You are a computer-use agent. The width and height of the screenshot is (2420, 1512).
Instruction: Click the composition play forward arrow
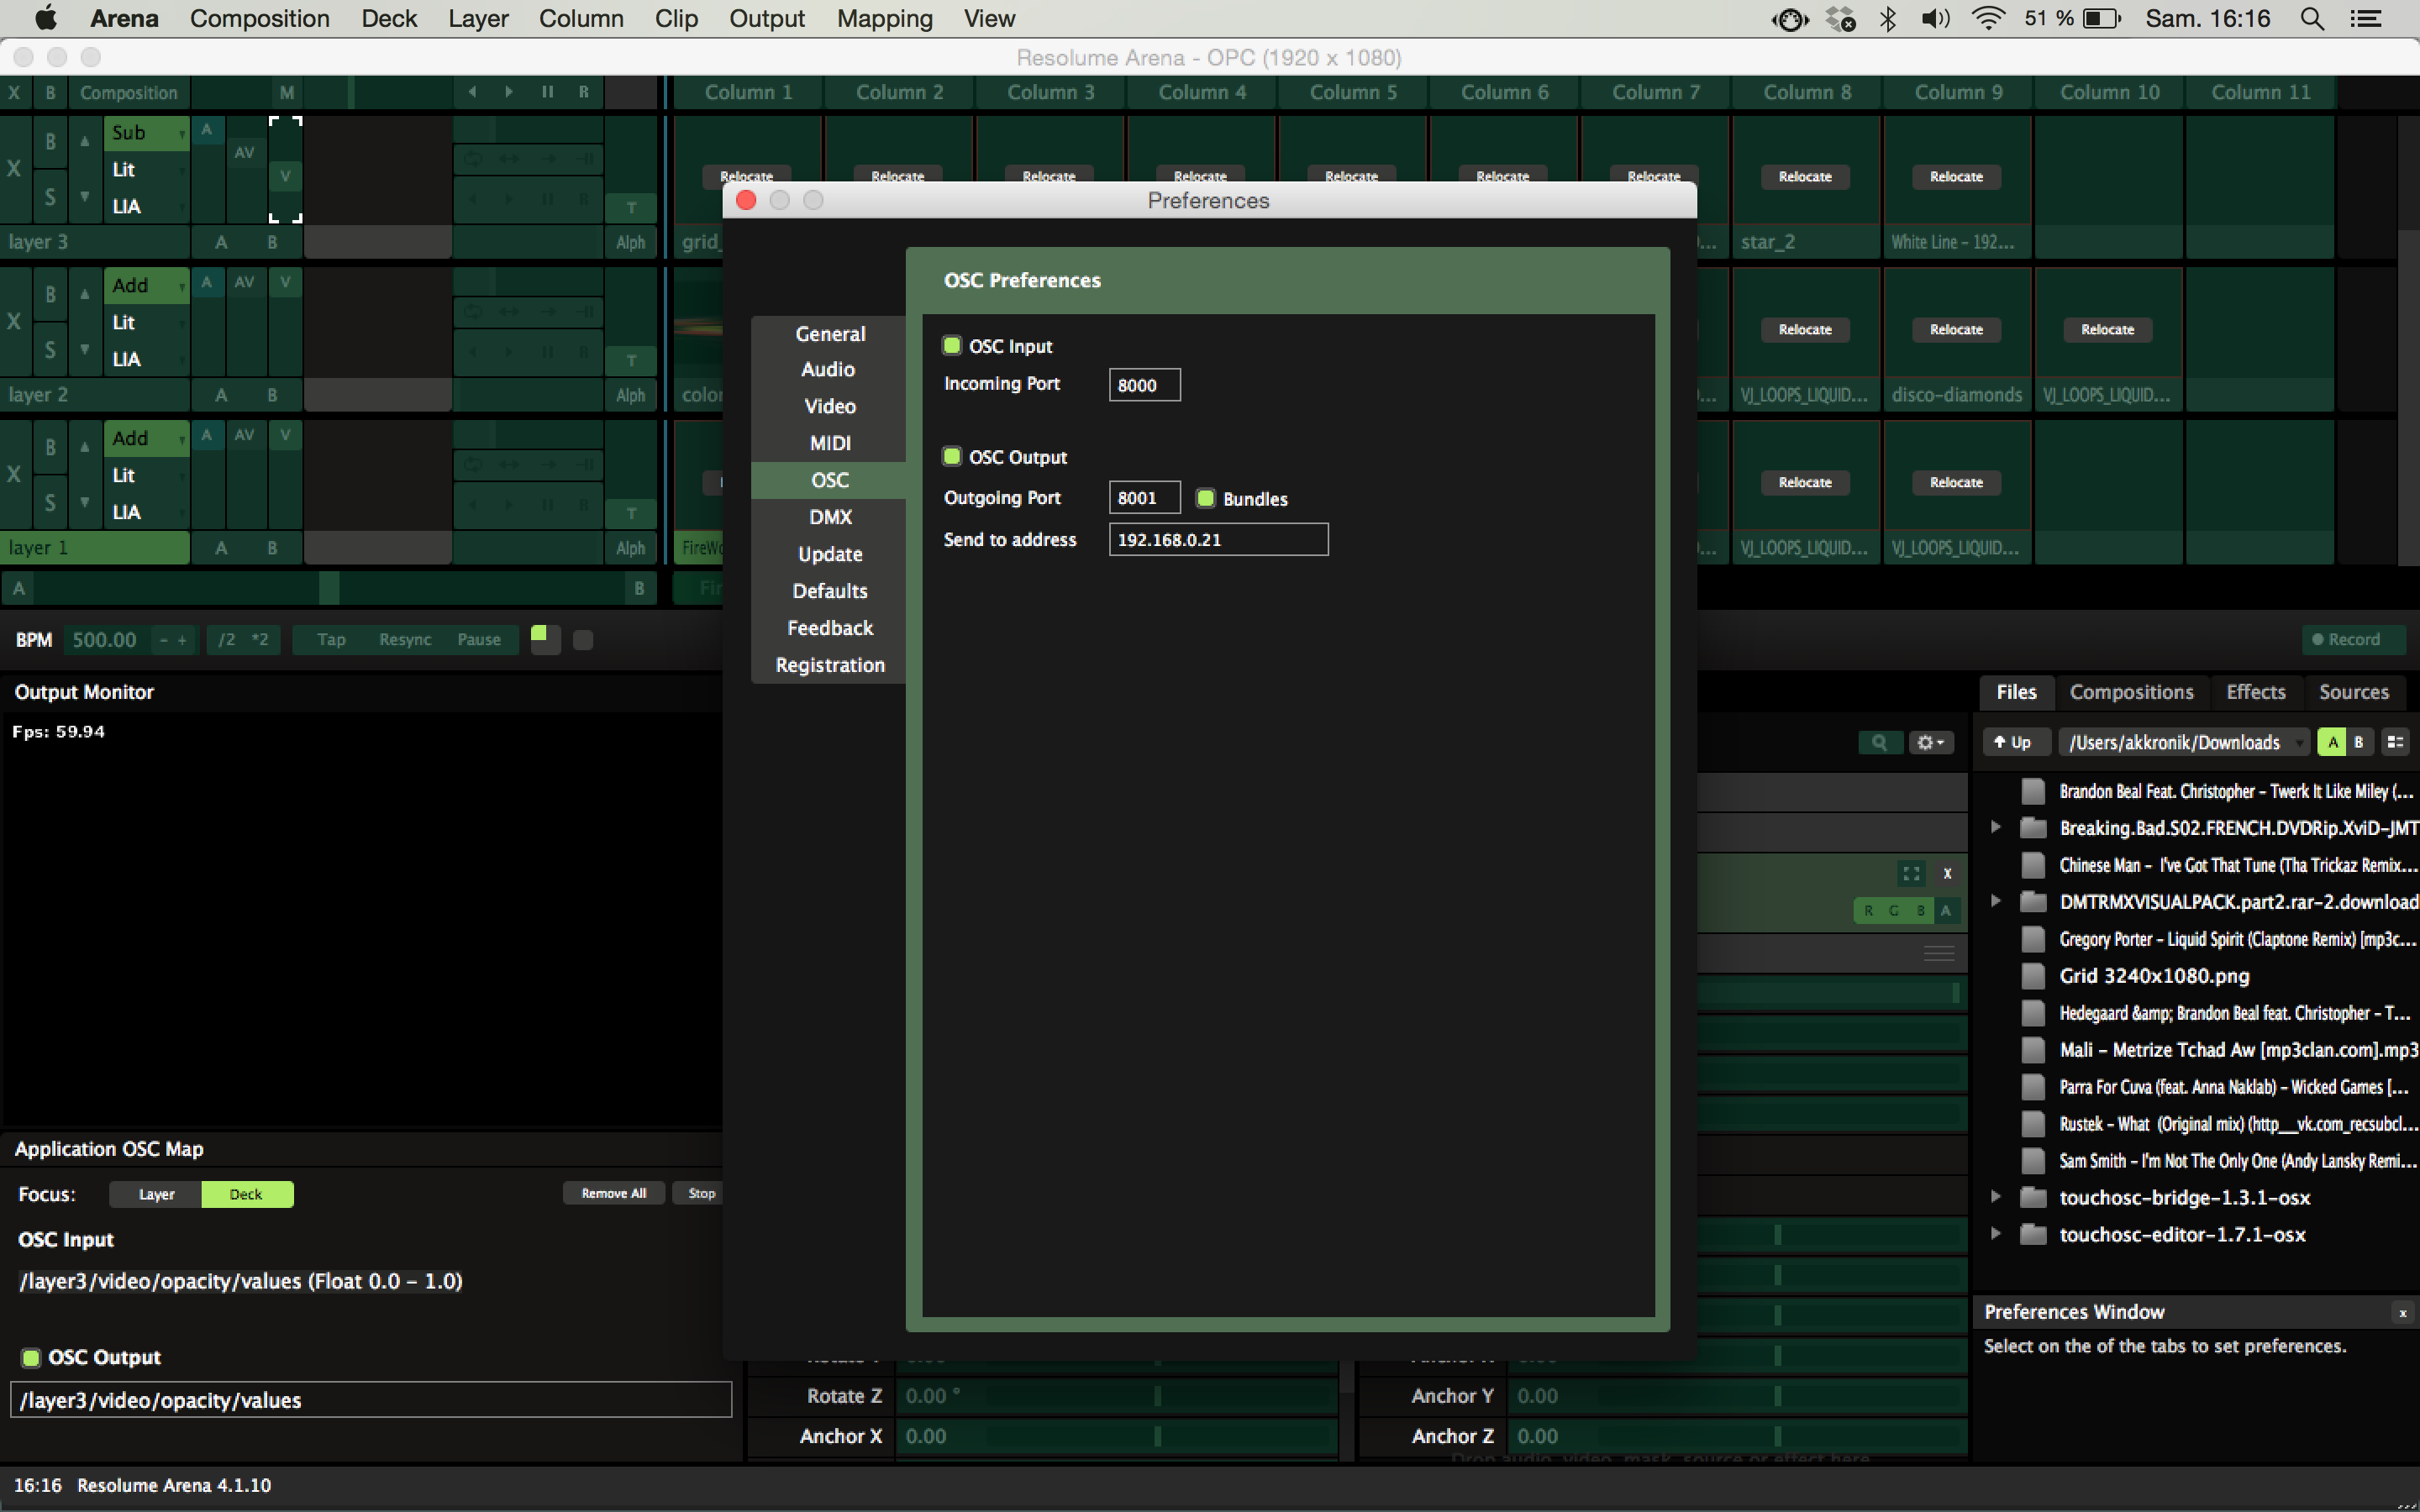tap(509, 92)
